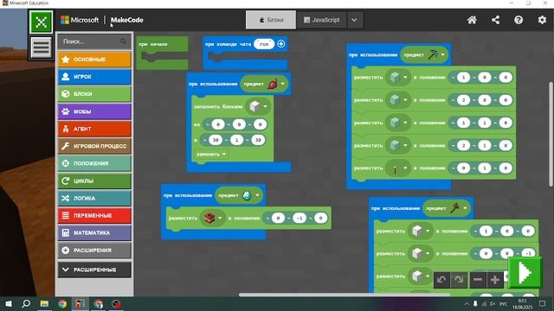The image size is (554, 311).
Task: Open the TNT block type dropdown
Action: click(212, 218)
